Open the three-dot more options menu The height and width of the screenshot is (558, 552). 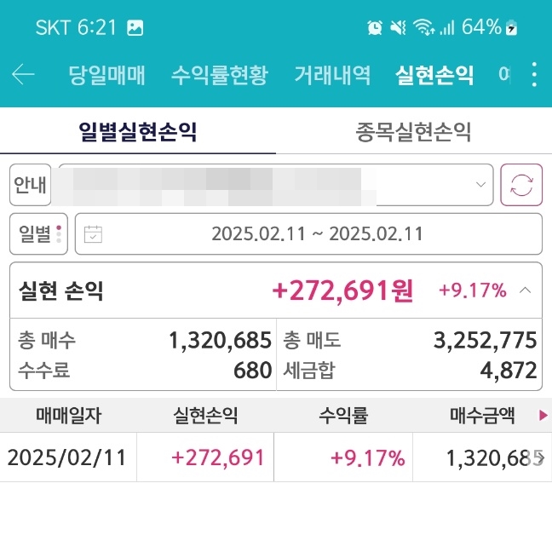click(x=534, y=75)
